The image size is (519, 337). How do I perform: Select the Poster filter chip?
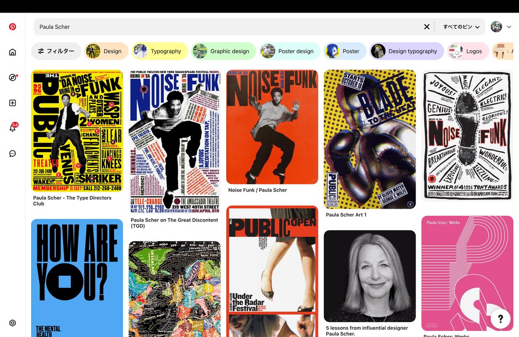tap(345, 51)
